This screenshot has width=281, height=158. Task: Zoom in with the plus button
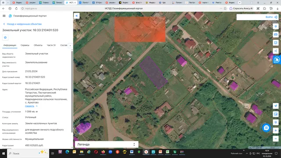pyautogui.click(x=276, y=130)
